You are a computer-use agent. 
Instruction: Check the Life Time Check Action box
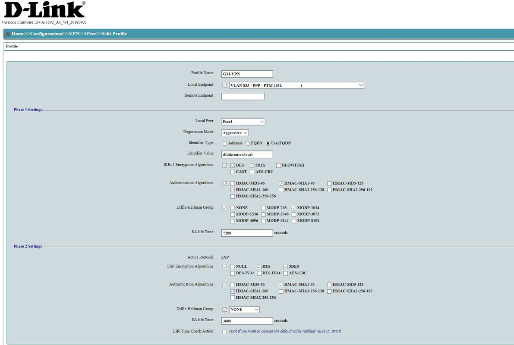tap(224, 332)
